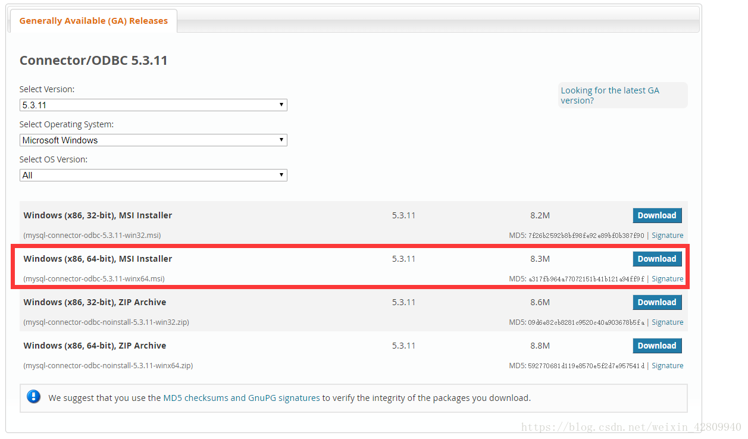Click filename mysql-connector-odbc-noinstall-5.3.11-win32.zip
This screenshot has height=439, width=748.
pos(107,322)
